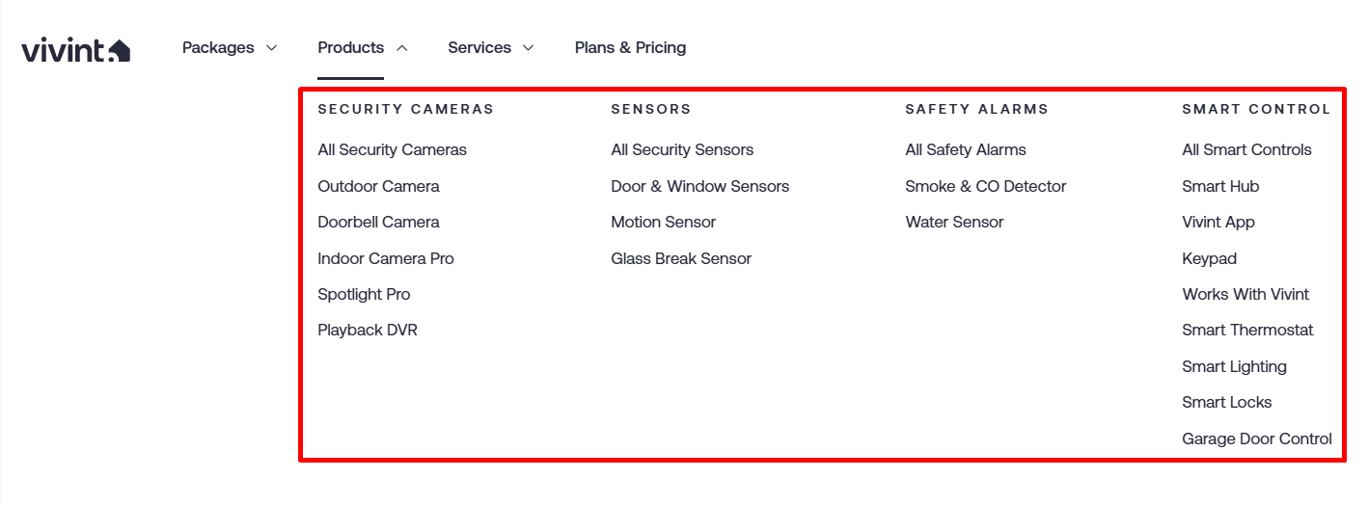Open the Plans & Pricing page
Image resolution: width=1368 pixels, height=505 pixels.
(630, 48)
